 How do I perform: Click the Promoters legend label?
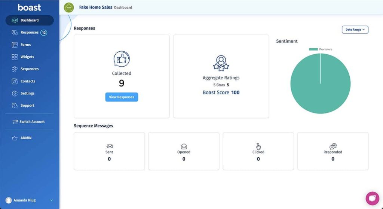click(326, 49)
